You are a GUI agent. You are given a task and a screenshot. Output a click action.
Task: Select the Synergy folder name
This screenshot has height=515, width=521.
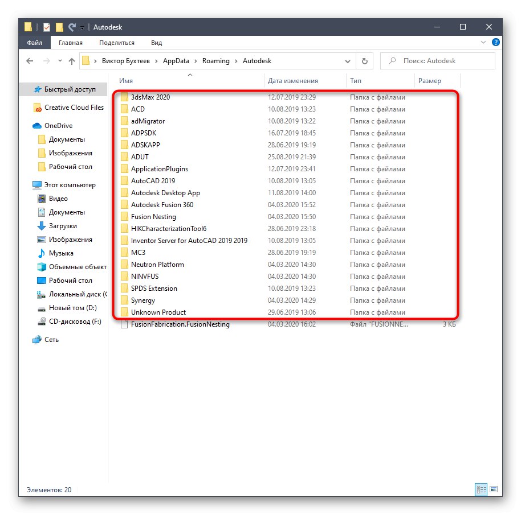tap(143, 300)
